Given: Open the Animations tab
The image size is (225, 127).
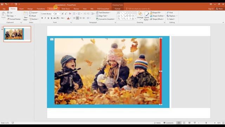Looking at the screenshot, I should pos(53,9).
